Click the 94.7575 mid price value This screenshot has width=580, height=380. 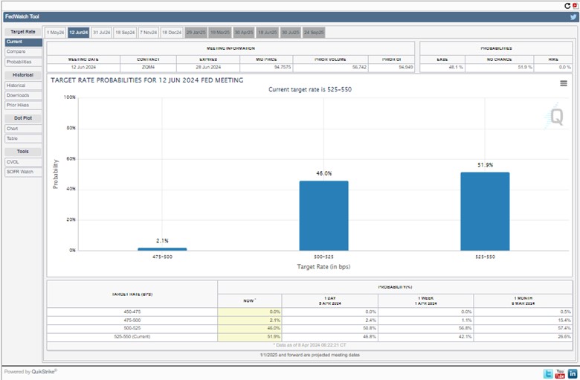283,68
